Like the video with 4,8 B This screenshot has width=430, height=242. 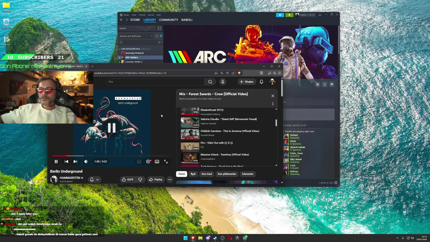click(x=127, y=179)
